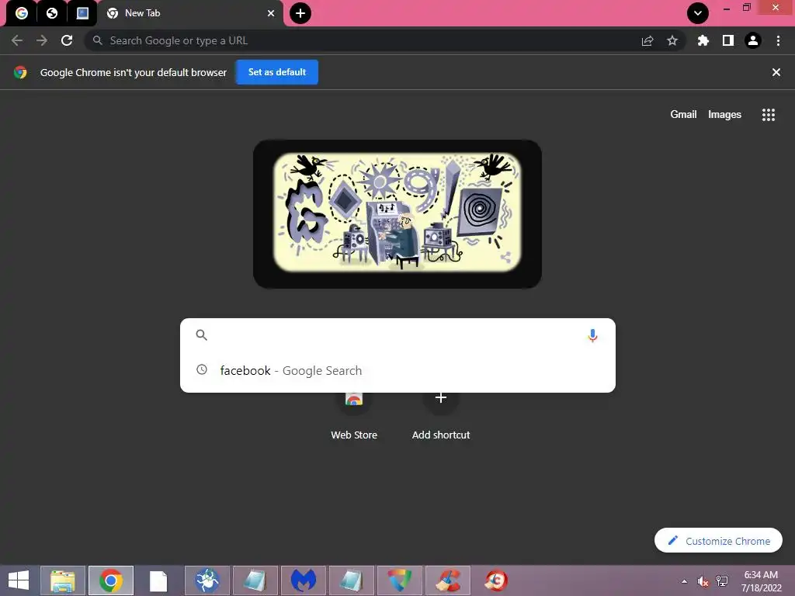Open Customize Chrome button
795x596 pixels.
(x=718, y=541)
